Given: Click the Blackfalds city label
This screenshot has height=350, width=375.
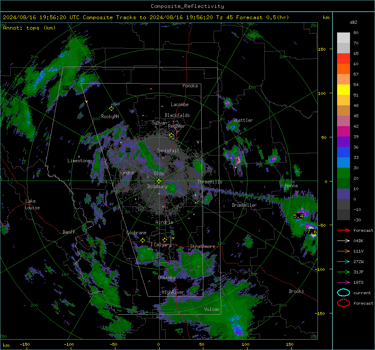Looking at the screenshot, I should coord(177,115).
